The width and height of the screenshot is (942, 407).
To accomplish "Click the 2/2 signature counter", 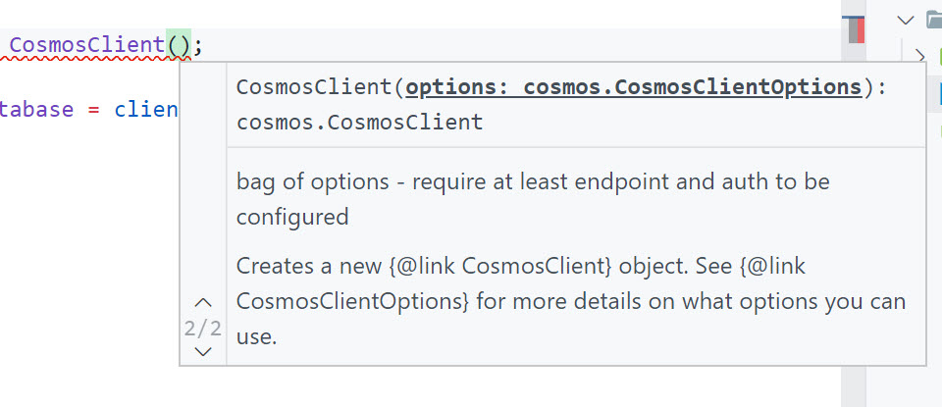I will pos(203,328).
